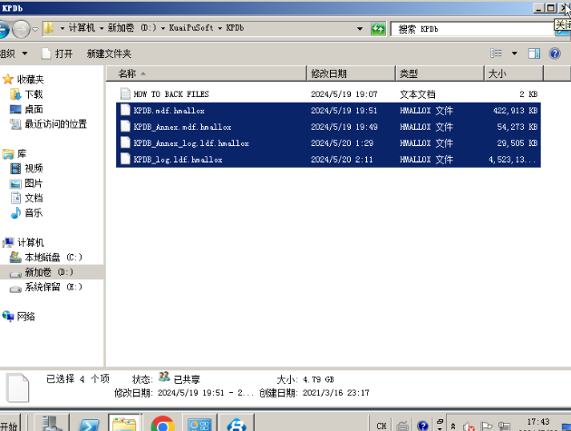Expand the address bar history dropdown

coord(362,29)
